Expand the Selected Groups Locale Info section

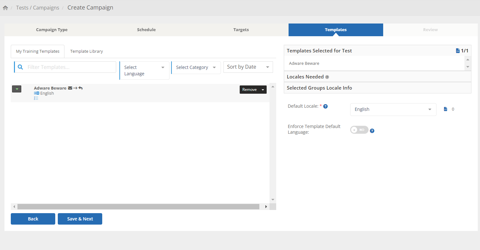(x=377, y=88)
